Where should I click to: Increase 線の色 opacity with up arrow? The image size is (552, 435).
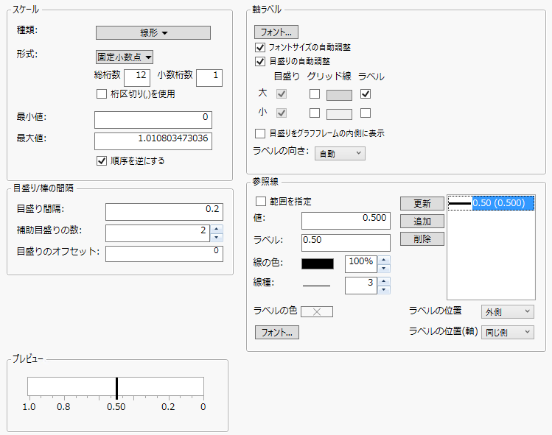point(384,260)
